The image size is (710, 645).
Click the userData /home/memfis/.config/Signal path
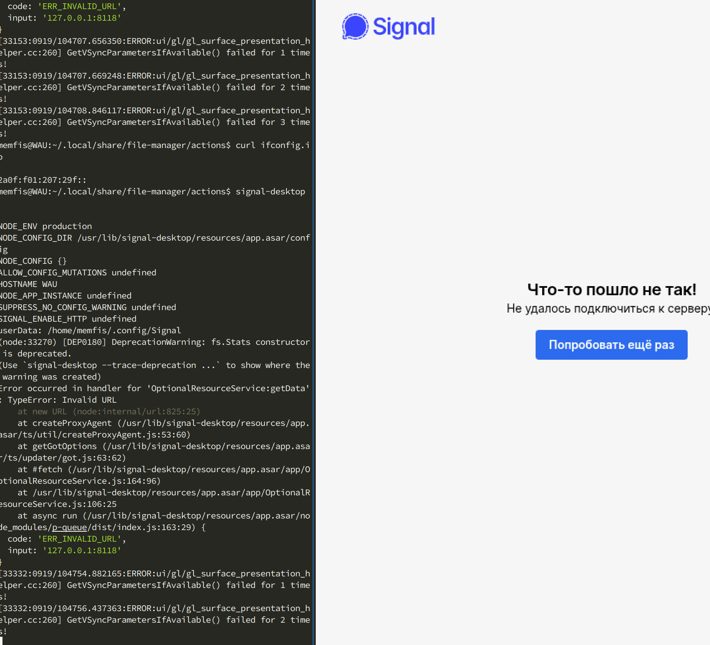pos(90,330)
